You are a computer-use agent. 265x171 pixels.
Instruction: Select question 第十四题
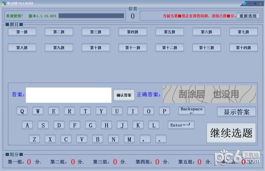(x=243, y=48)
